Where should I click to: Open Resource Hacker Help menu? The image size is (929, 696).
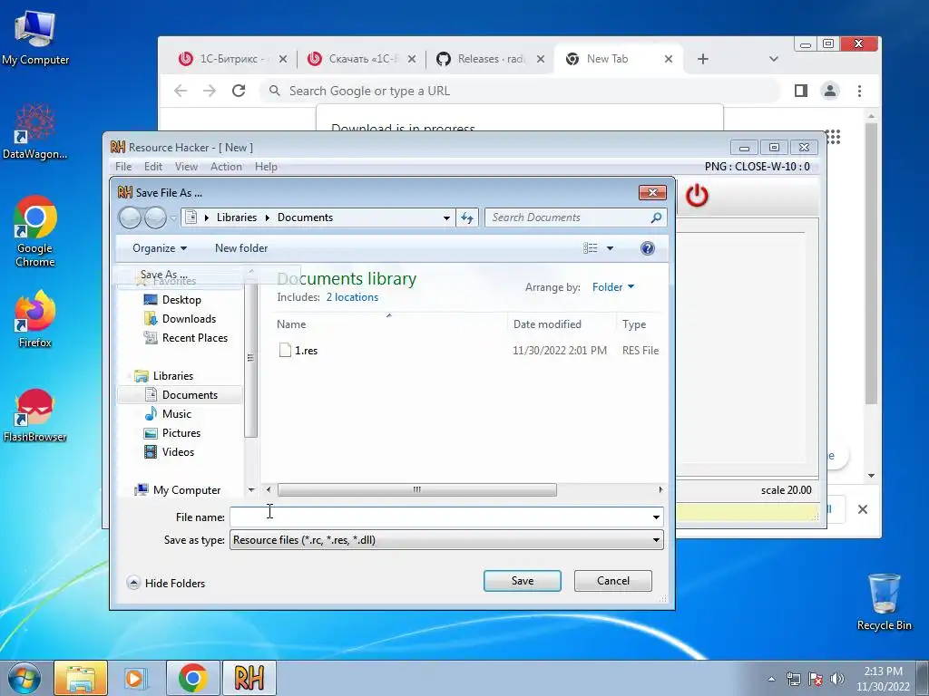[x=266, y=167]
